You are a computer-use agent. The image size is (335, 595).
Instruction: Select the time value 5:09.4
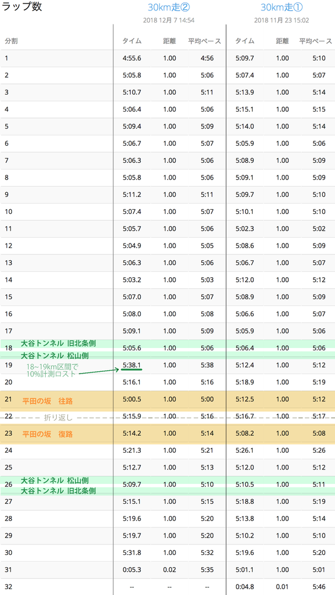[132, 127]
